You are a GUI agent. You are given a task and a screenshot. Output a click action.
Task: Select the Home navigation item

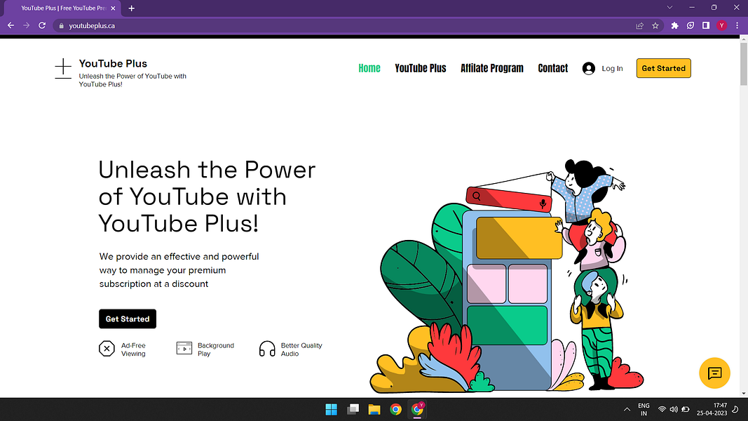pos(369,68)
